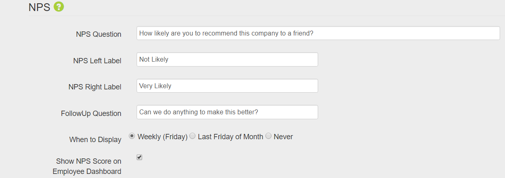
Task: Click the 'NPS Left Label' caption text
Action: pyautogui.click(x=97, y=61)
